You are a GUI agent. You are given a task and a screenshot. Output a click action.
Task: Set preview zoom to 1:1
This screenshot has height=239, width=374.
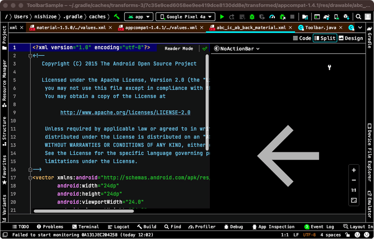click(x=354, y=190)
